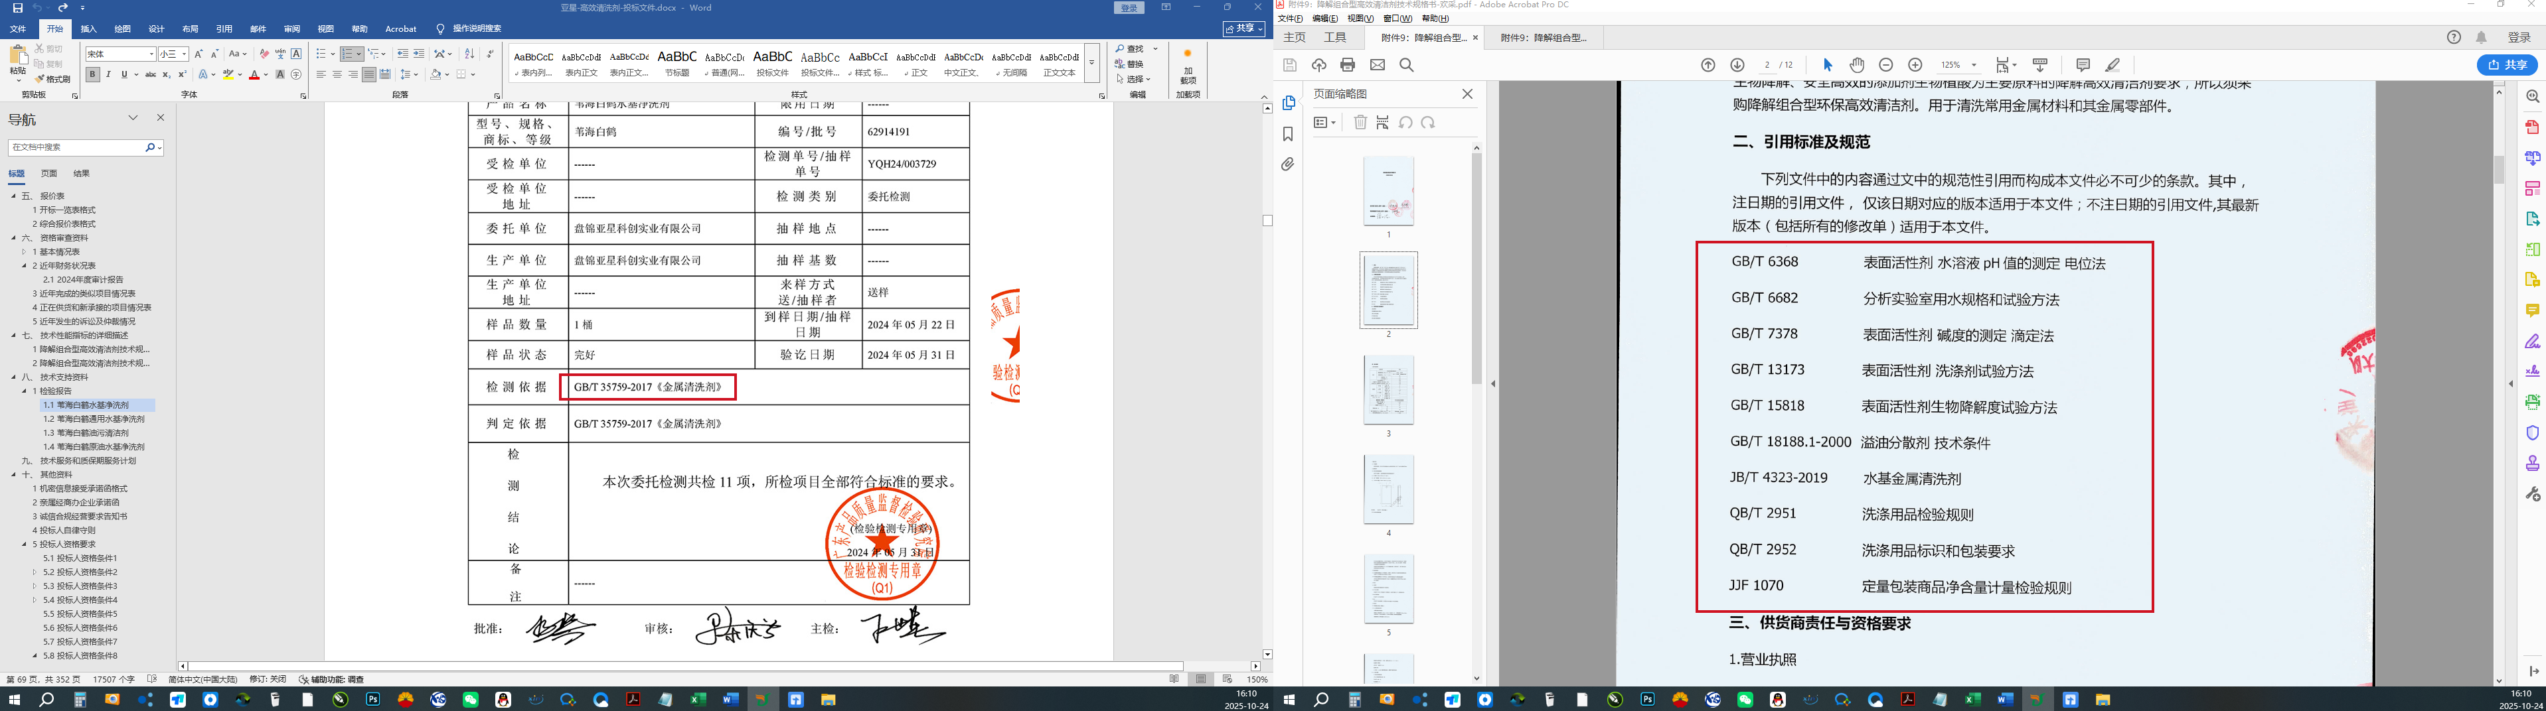Open the Add-ins (加载项) button in Word
The image size is (2546, 711).
point(1187,67)
